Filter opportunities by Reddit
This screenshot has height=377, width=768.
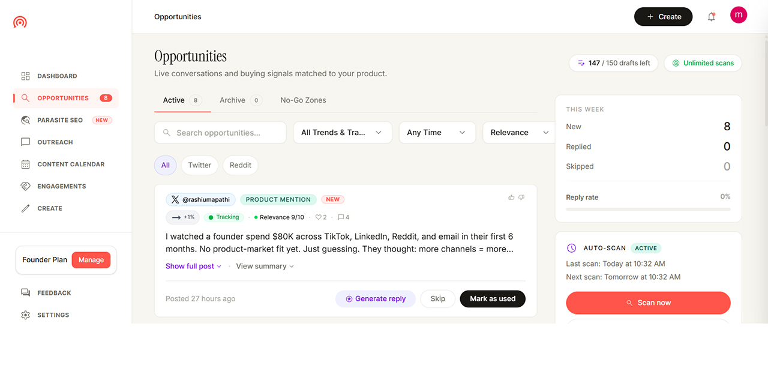(241, 165)
